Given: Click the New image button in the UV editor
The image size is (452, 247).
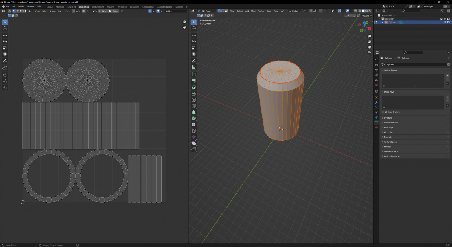Looking at the screenshot, I should pos(103,11).
